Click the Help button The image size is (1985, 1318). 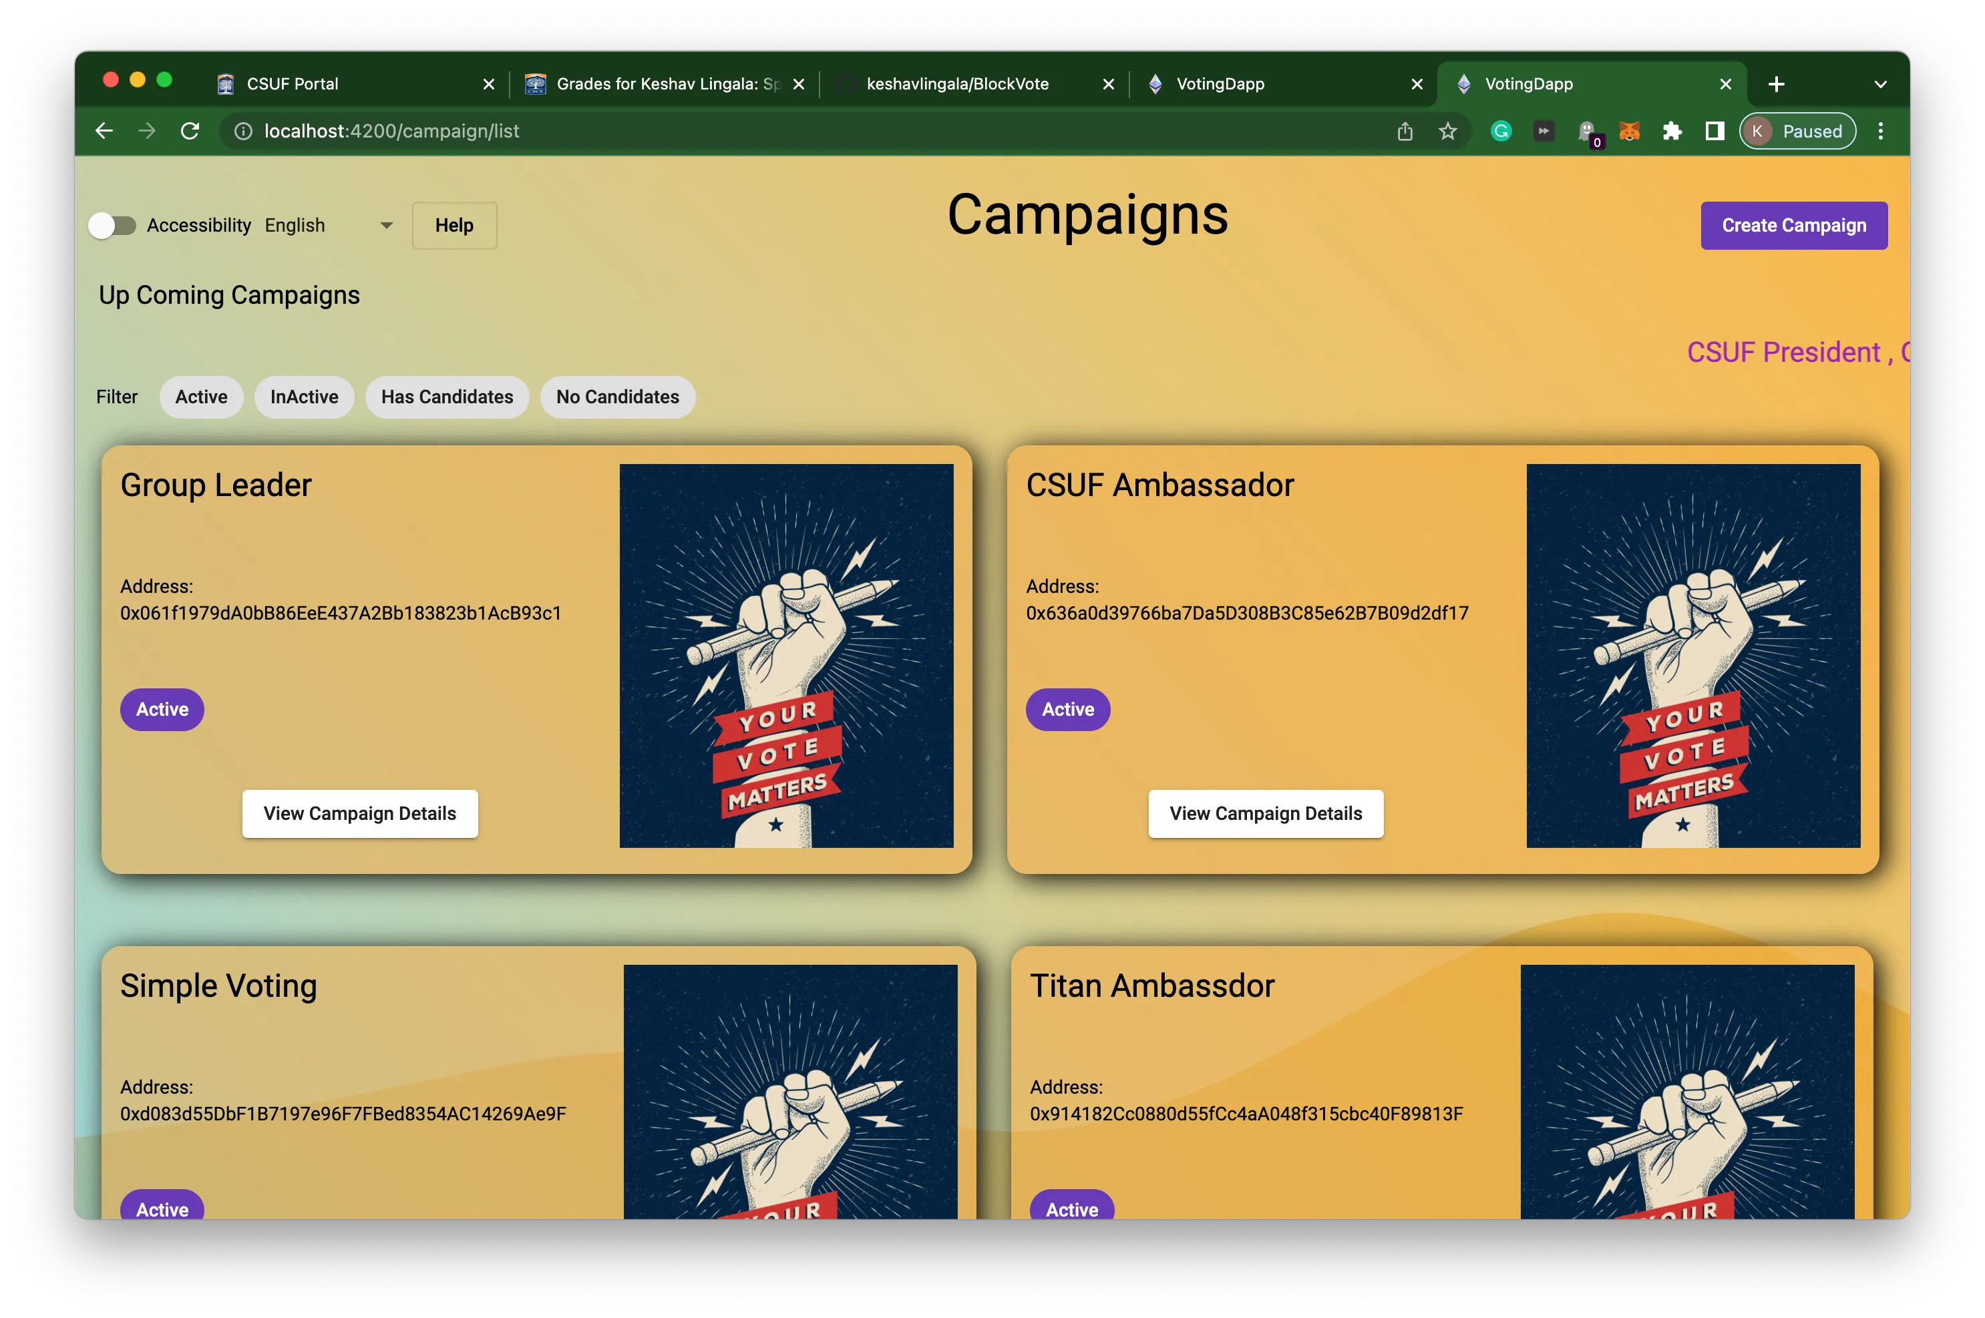[x=454, y=225]
